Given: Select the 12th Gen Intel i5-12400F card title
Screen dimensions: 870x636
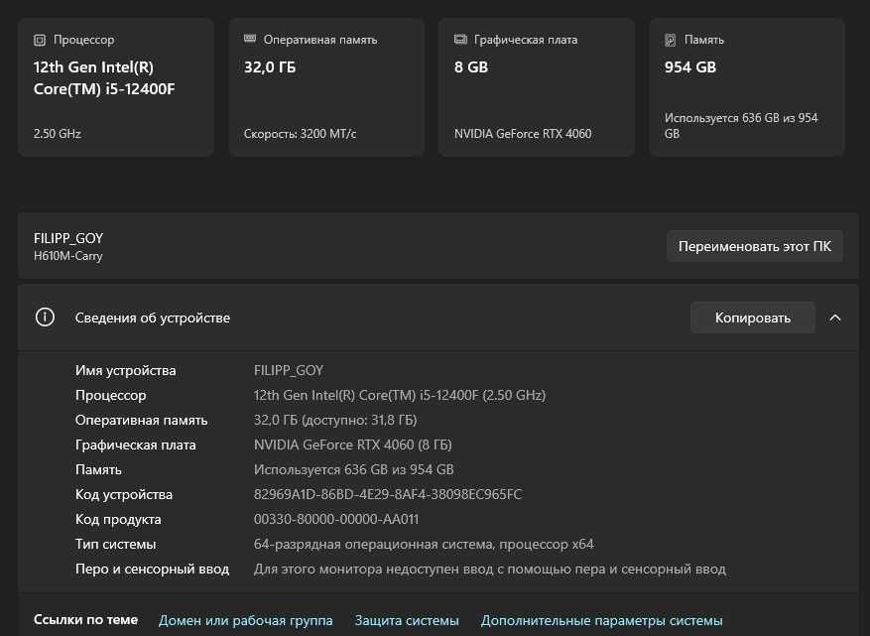Looking at the screenshot, I should [x=104, y=78].
